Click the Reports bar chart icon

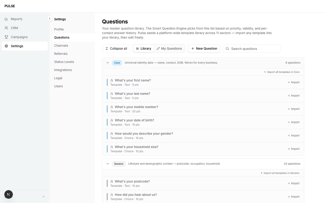tap(6, 19)
